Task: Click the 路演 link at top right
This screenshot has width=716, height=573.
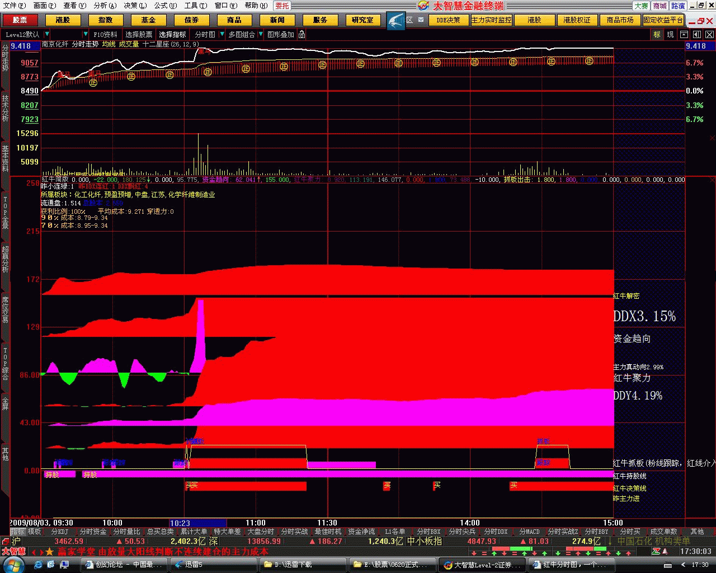Action: coord(678,6)
